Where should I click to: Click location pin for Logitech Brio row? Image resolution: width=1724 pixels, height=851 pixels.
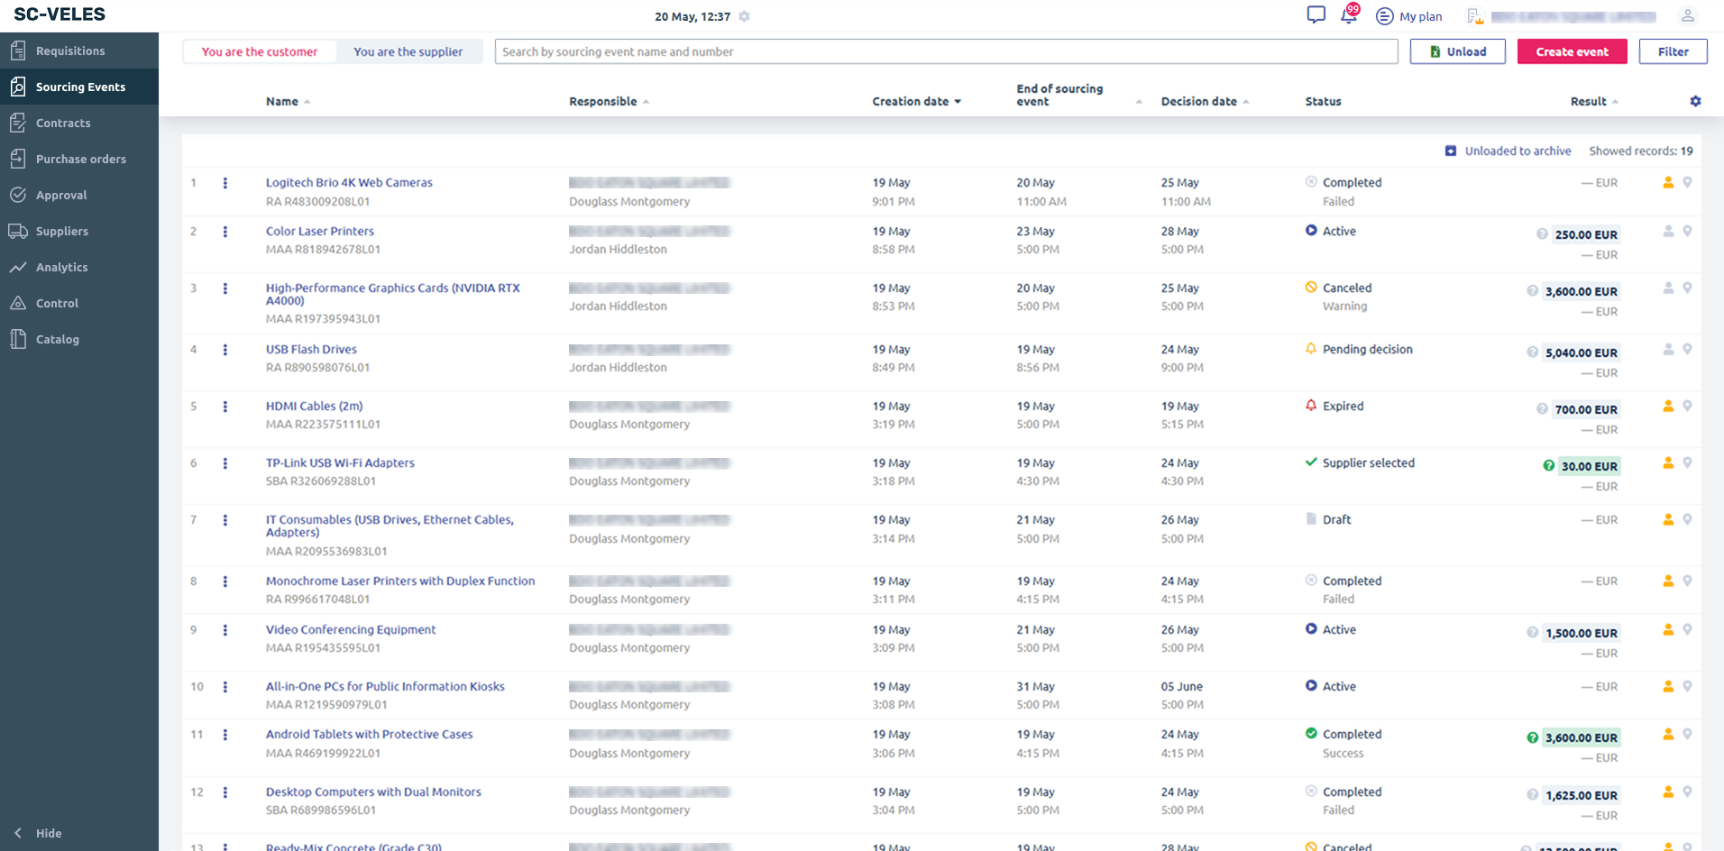click(1687, 183)
